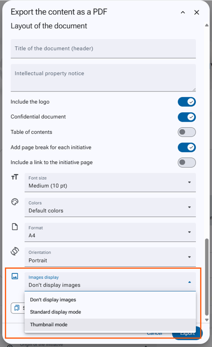Choose Standard display mode option
The image size is (212, 347).
110,312
